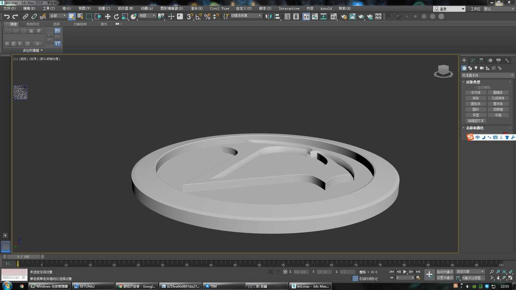Click the Bind to Space Warp icon
Image resolution: width=516 pixels, height=290 pixels.
point(43,16)
